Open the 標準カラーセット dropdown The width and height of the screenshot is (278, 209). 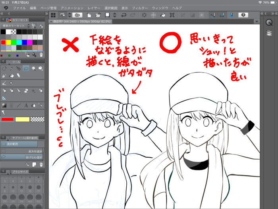(x=15, y=26)
